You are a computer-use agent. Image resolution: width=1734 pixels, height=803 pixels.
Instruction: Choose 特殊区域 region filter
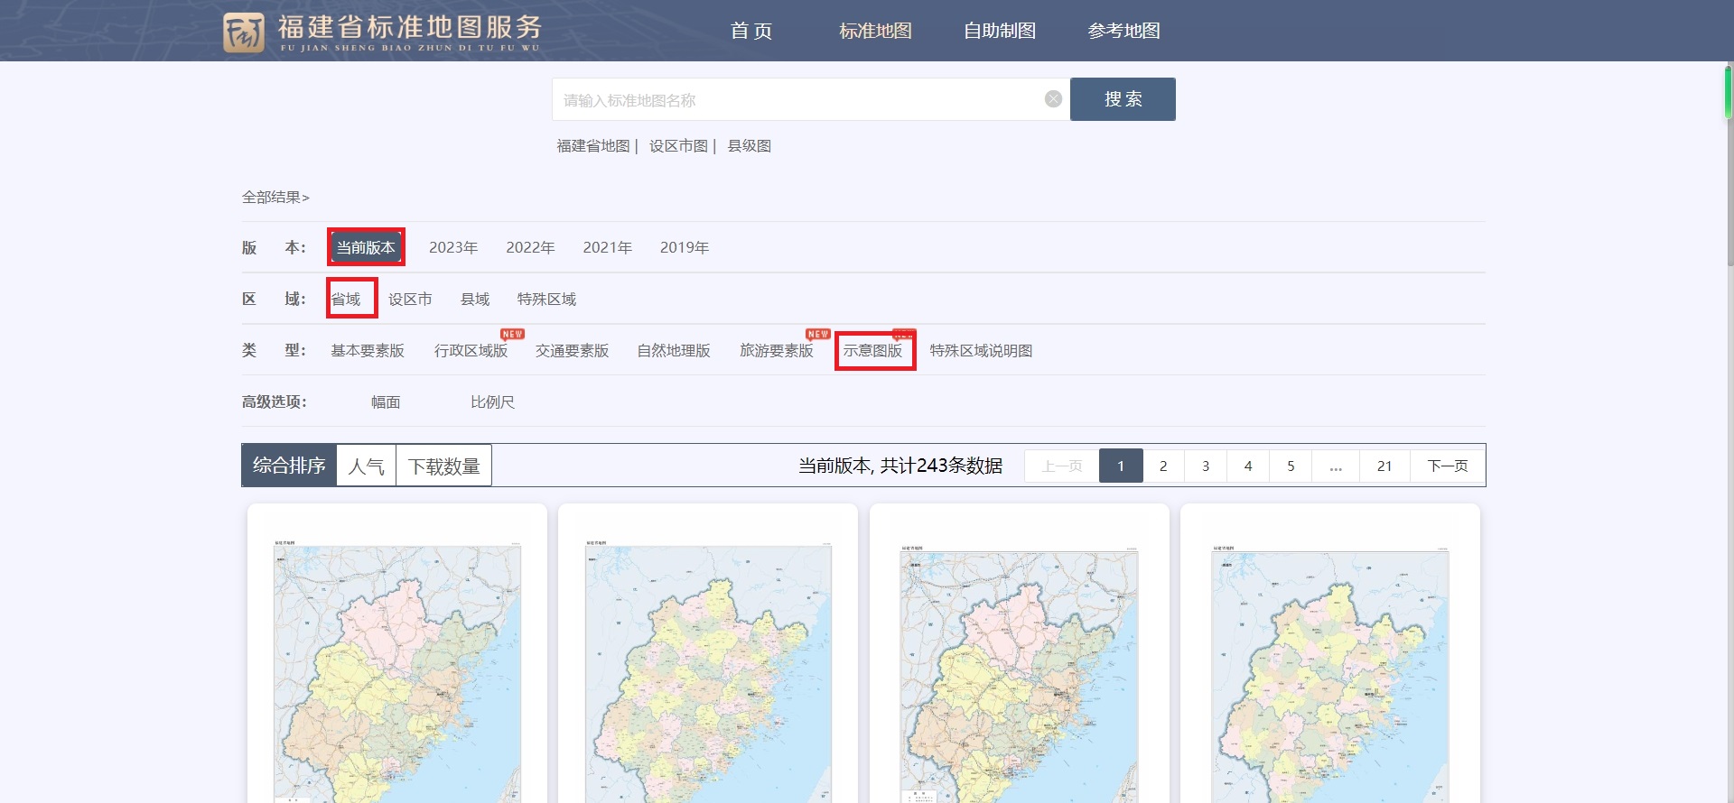[546, 299]
